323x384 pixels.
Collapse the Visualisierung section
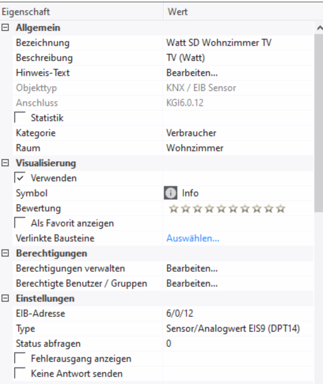click(6, 163)
